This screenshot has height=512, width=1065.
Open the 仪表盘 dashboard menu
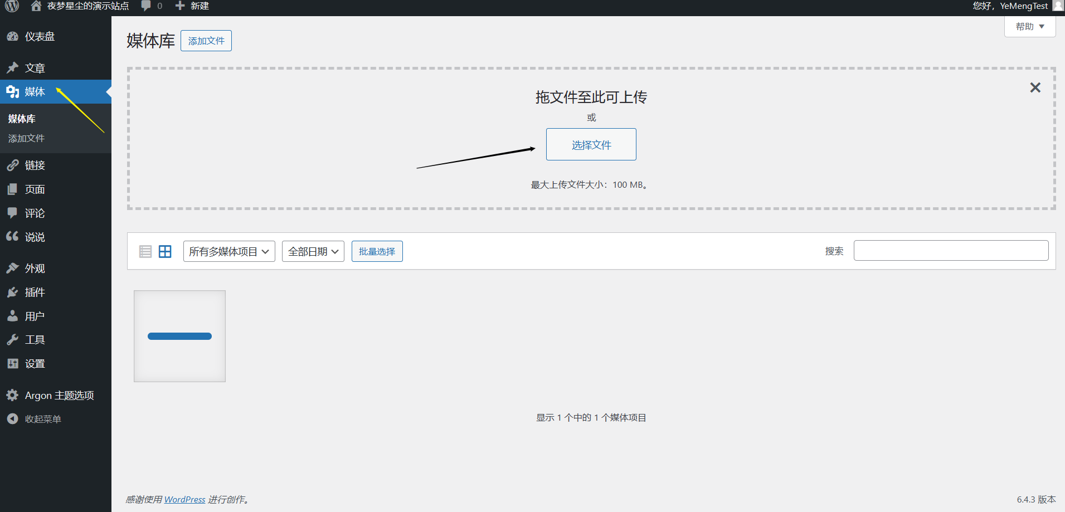(40, 37)
